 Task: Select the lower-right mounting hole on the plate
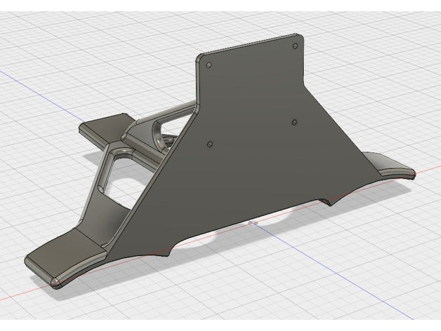pos(294,122)
